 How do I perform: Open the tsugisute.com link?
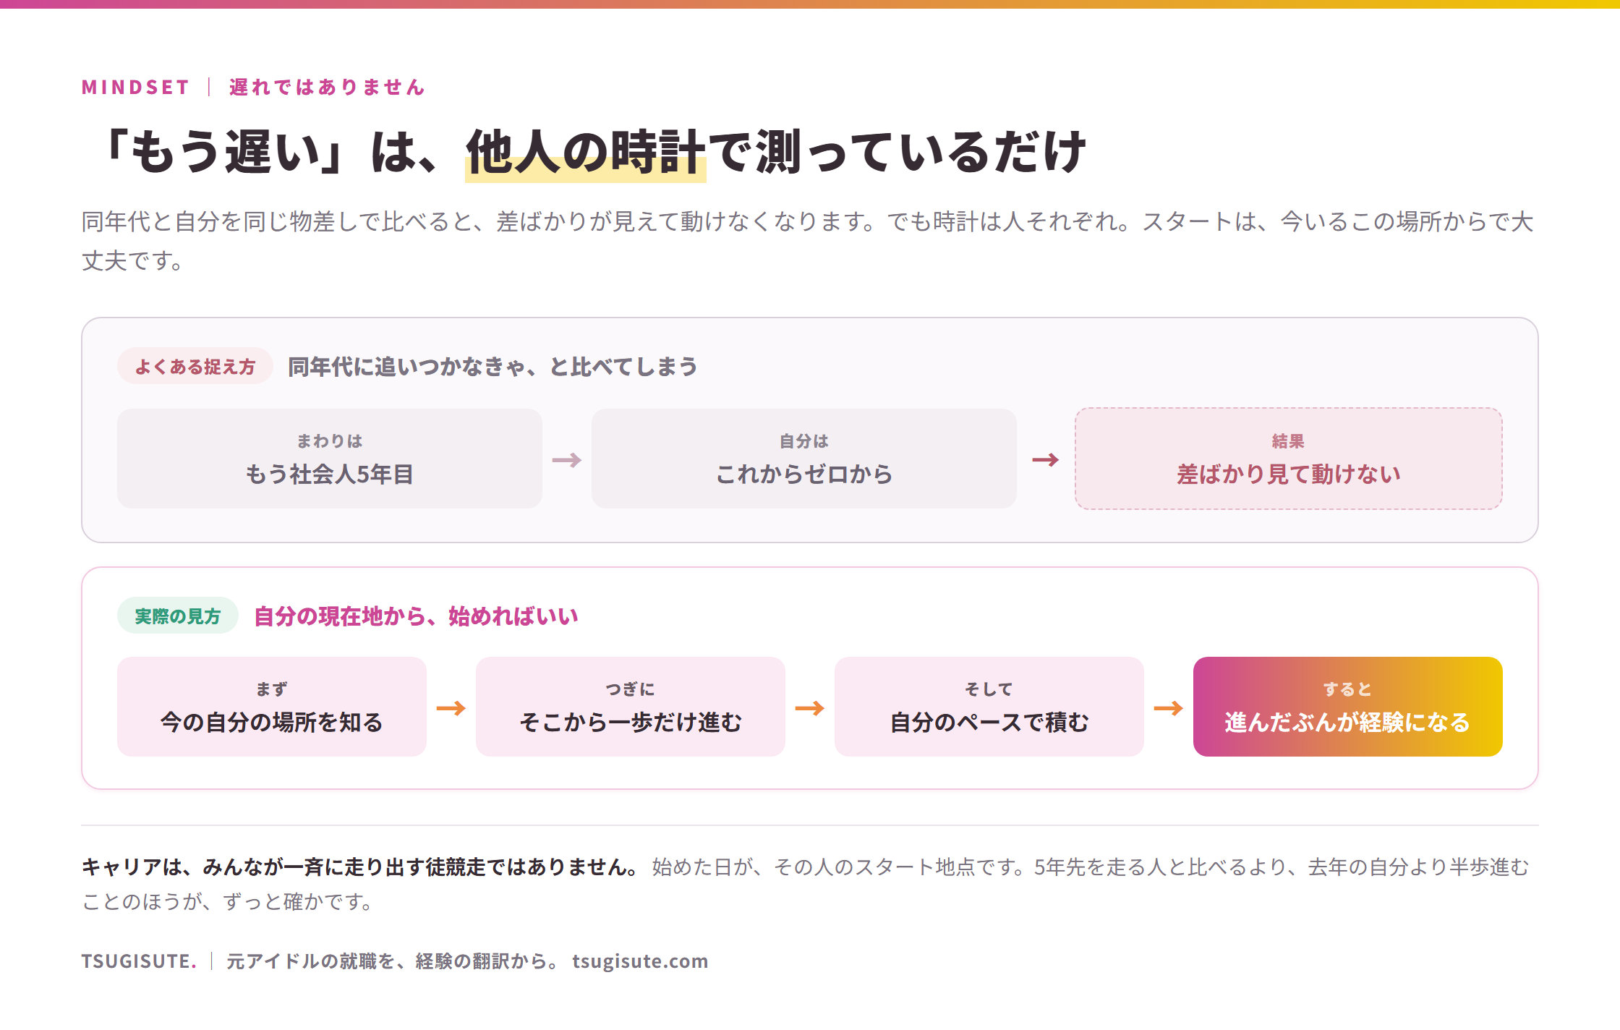pos(640,961)
